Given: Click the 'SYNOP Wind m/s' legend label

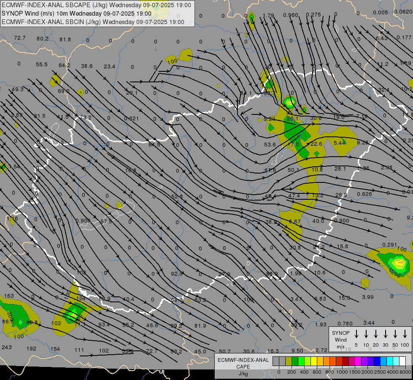Looking at the screenshot, I should point(340,339).
